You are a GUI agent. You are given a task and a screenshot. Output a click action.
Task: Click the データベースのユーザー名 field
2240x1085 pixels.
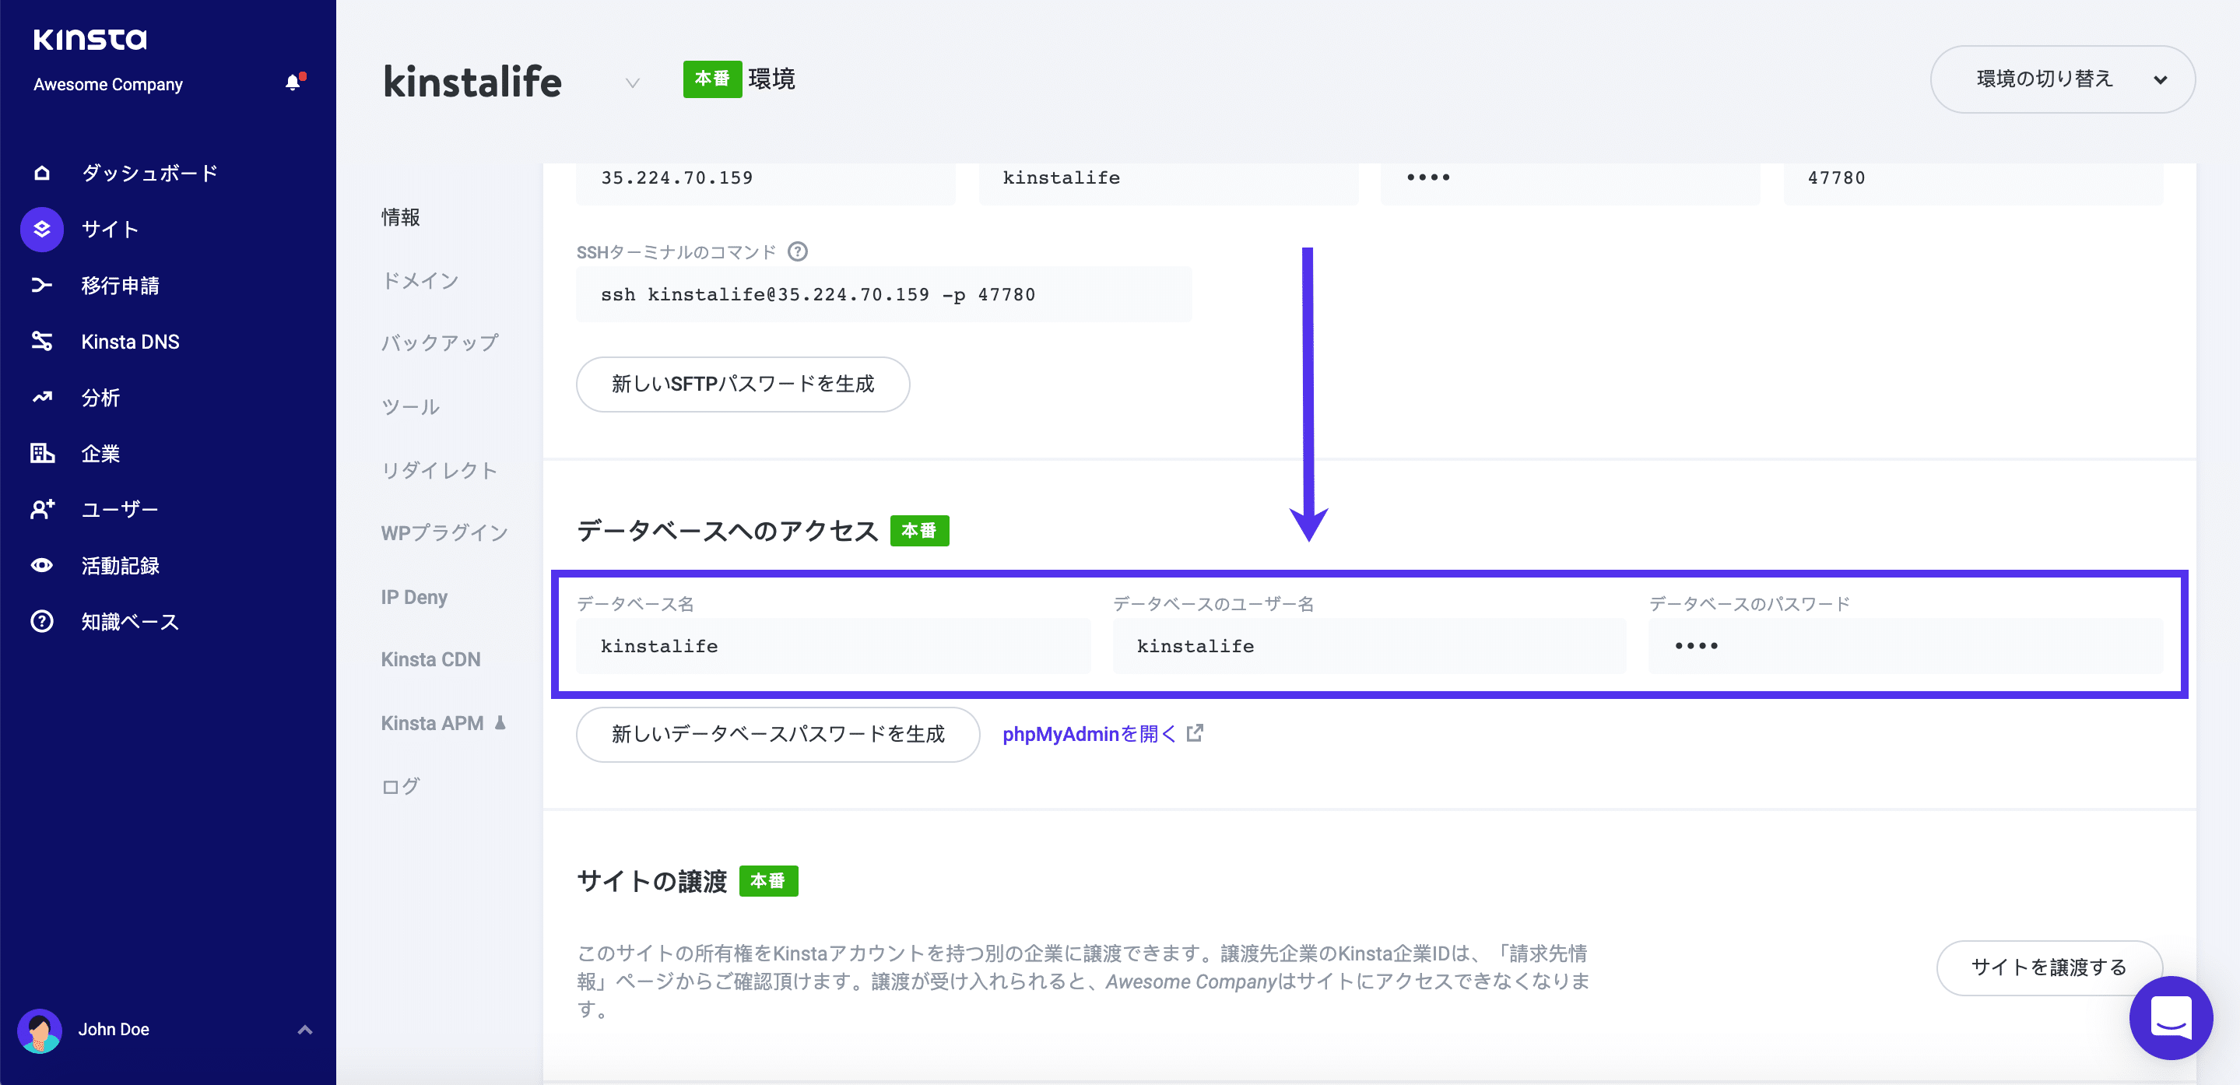(x=1369, y=646)
